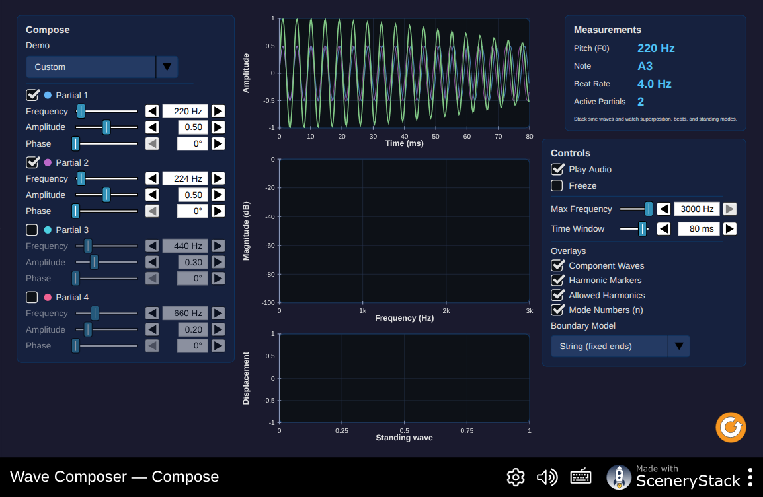
Task: Increase Time Window with right arrow
Action: pyautogui.click(x=730, y=229)
